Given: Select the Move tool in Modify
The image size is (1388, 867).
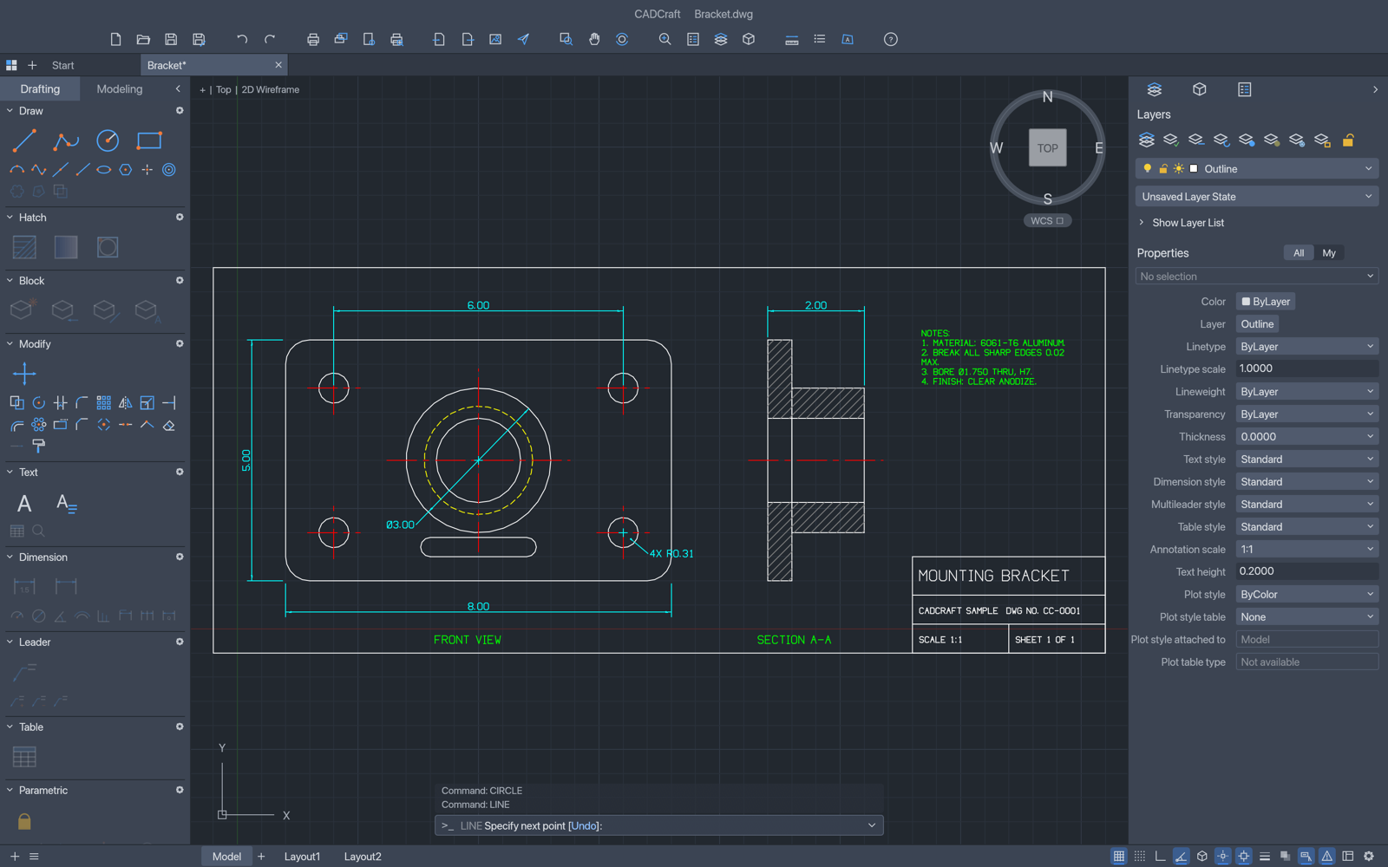Looking at the screenshot, I should (x=24, y=374).
